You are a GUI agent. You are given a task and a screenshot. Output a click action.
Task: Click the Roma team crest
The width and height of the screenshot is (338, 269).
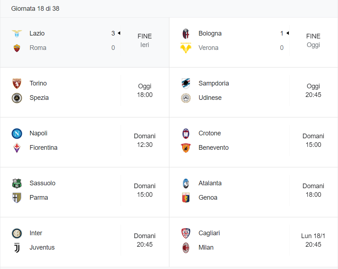(17, 48)
